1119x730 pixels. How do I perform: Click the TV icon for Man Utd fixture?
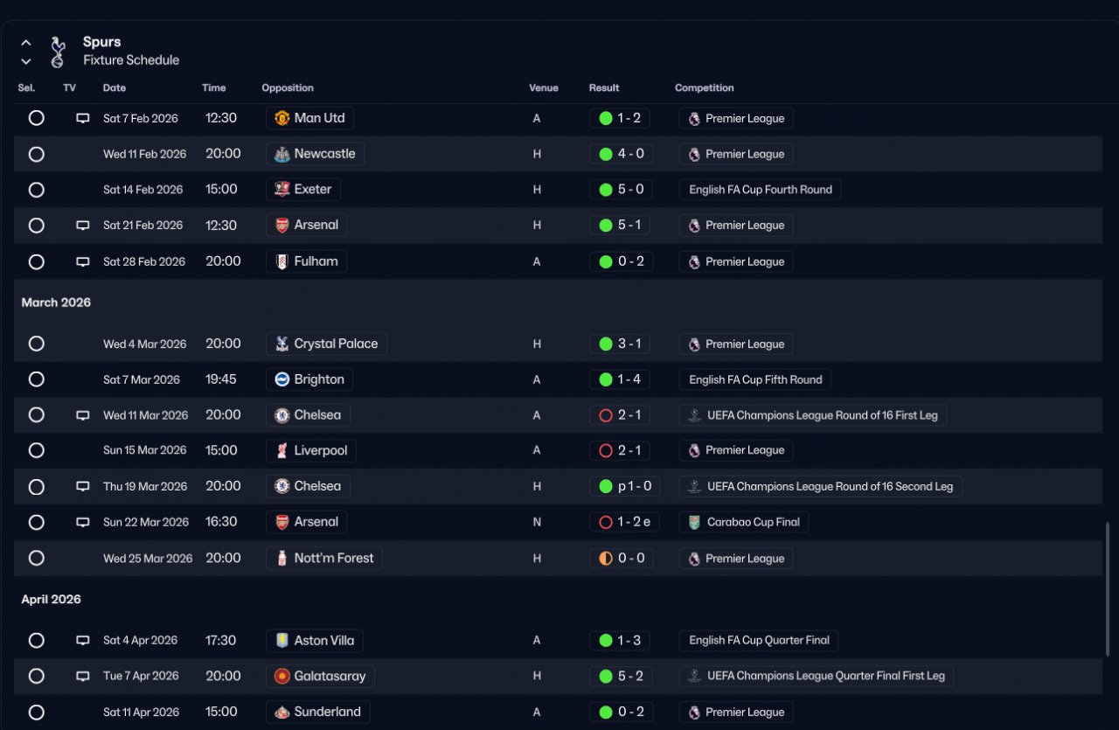coord(83,118)
